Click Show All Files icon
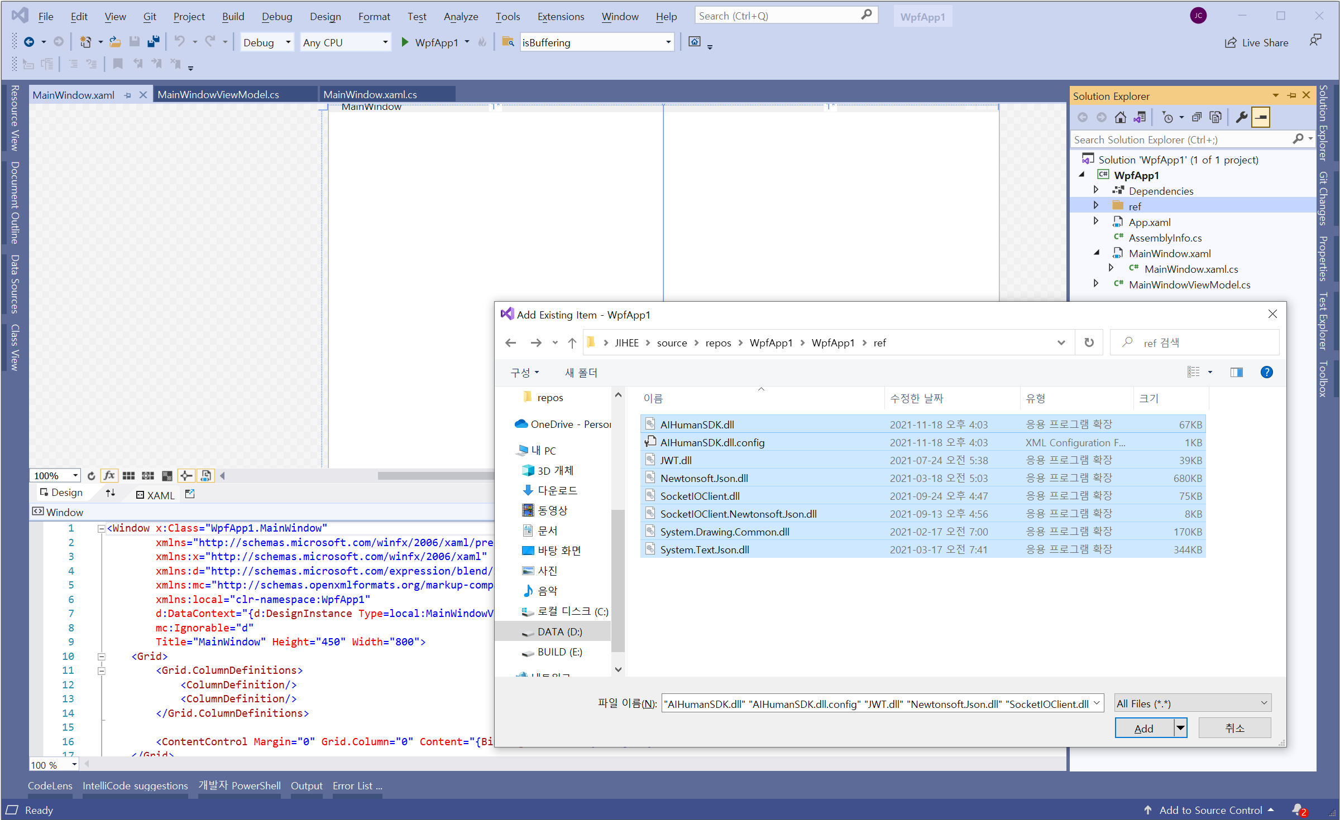Image resolution: width=1340 pixels, height=820 pixels. point(1215,117)
